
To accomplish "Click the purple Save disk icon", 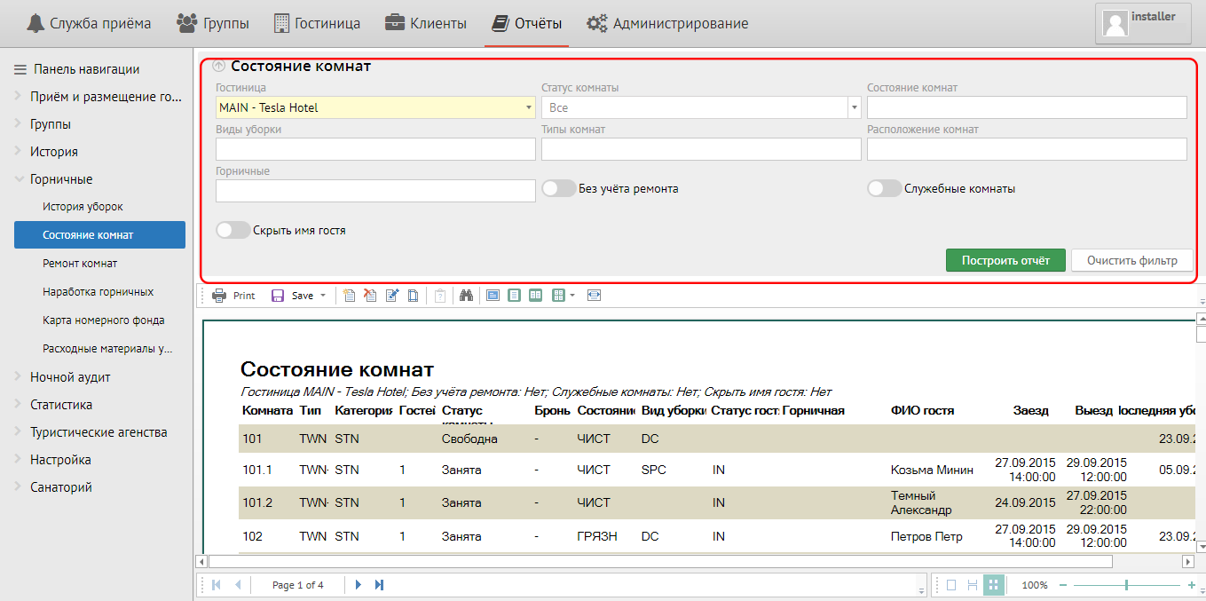I will point(278,296).
